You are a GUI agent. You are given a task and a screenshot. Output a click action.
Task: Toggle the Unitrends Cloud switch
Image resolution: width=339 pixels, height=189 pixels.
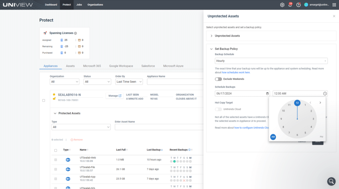coord(218,109)
